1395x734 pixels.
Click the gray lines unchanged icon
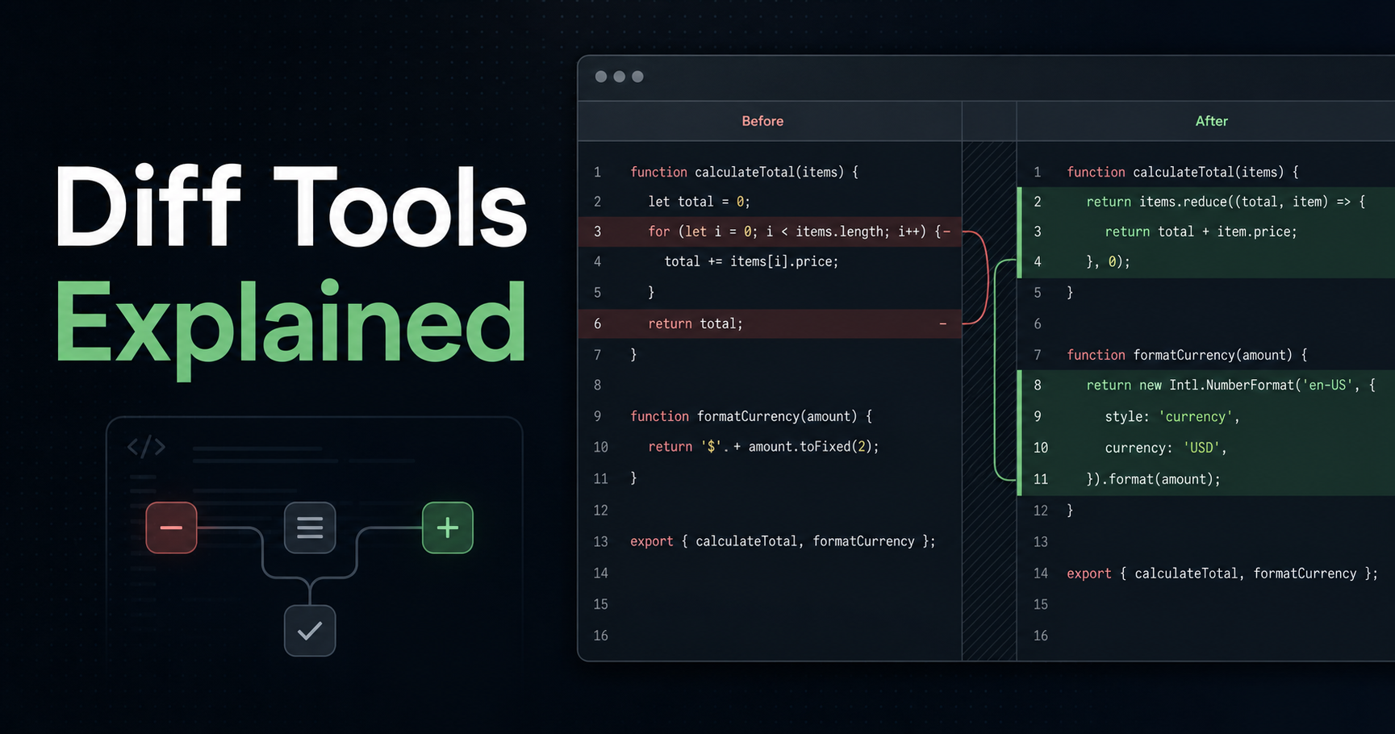coord(310,528)
